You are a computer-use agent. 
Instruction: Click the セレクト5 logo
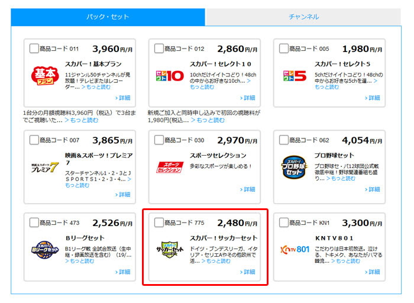pos(295,76)
